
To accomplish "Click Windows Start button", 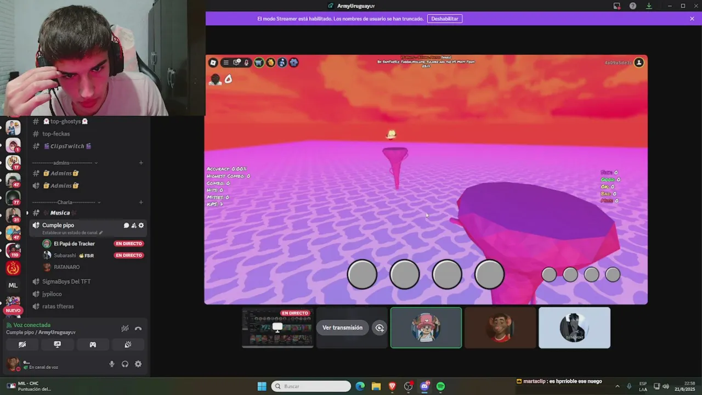I will (262, 386).
